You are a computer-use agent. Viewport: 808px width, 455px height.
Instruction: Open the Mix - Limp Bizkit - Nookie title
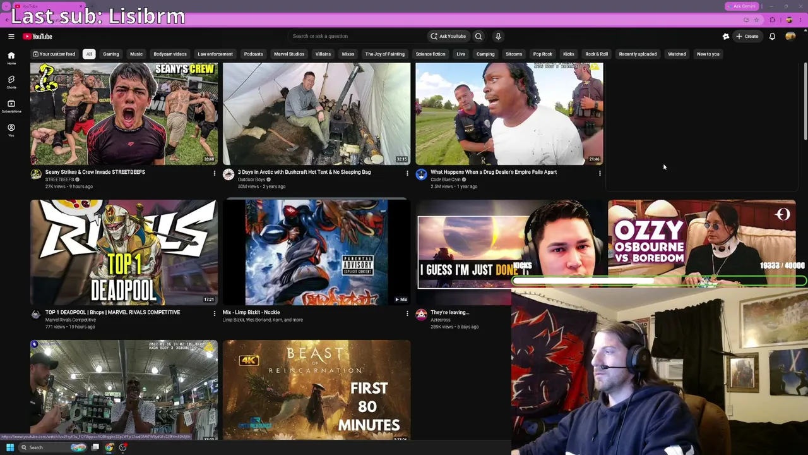[251, 312]
